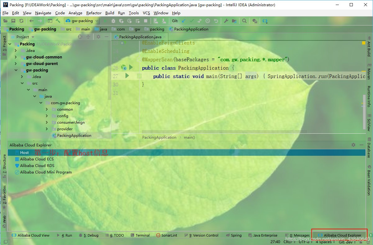Open the Navigate menu
The image size is (373, 245).
43,13
